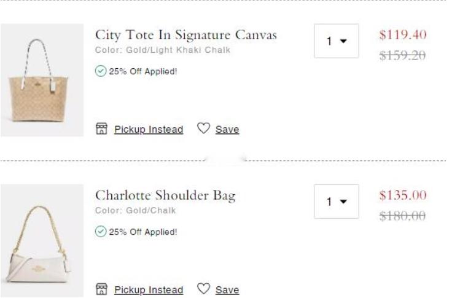The image size is (449, 298).
Task: View Charlotte Shoulder Bag thumbnail image
Action: point(42,240)
